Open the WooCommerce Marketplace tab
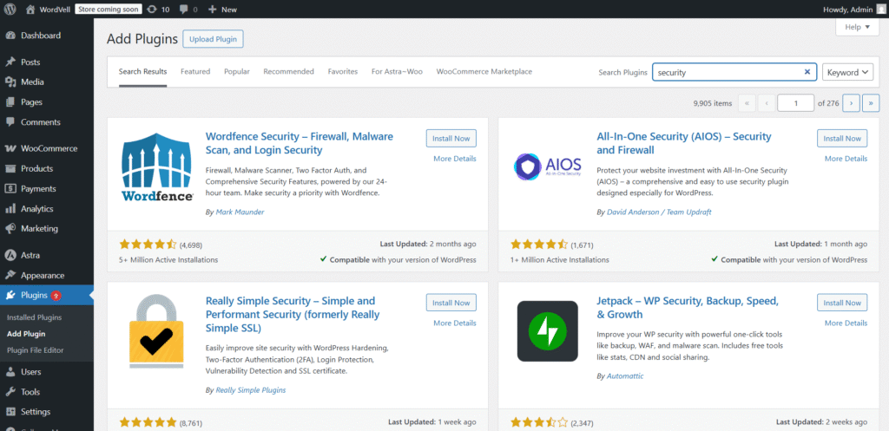889x431 pixels. 484,71
